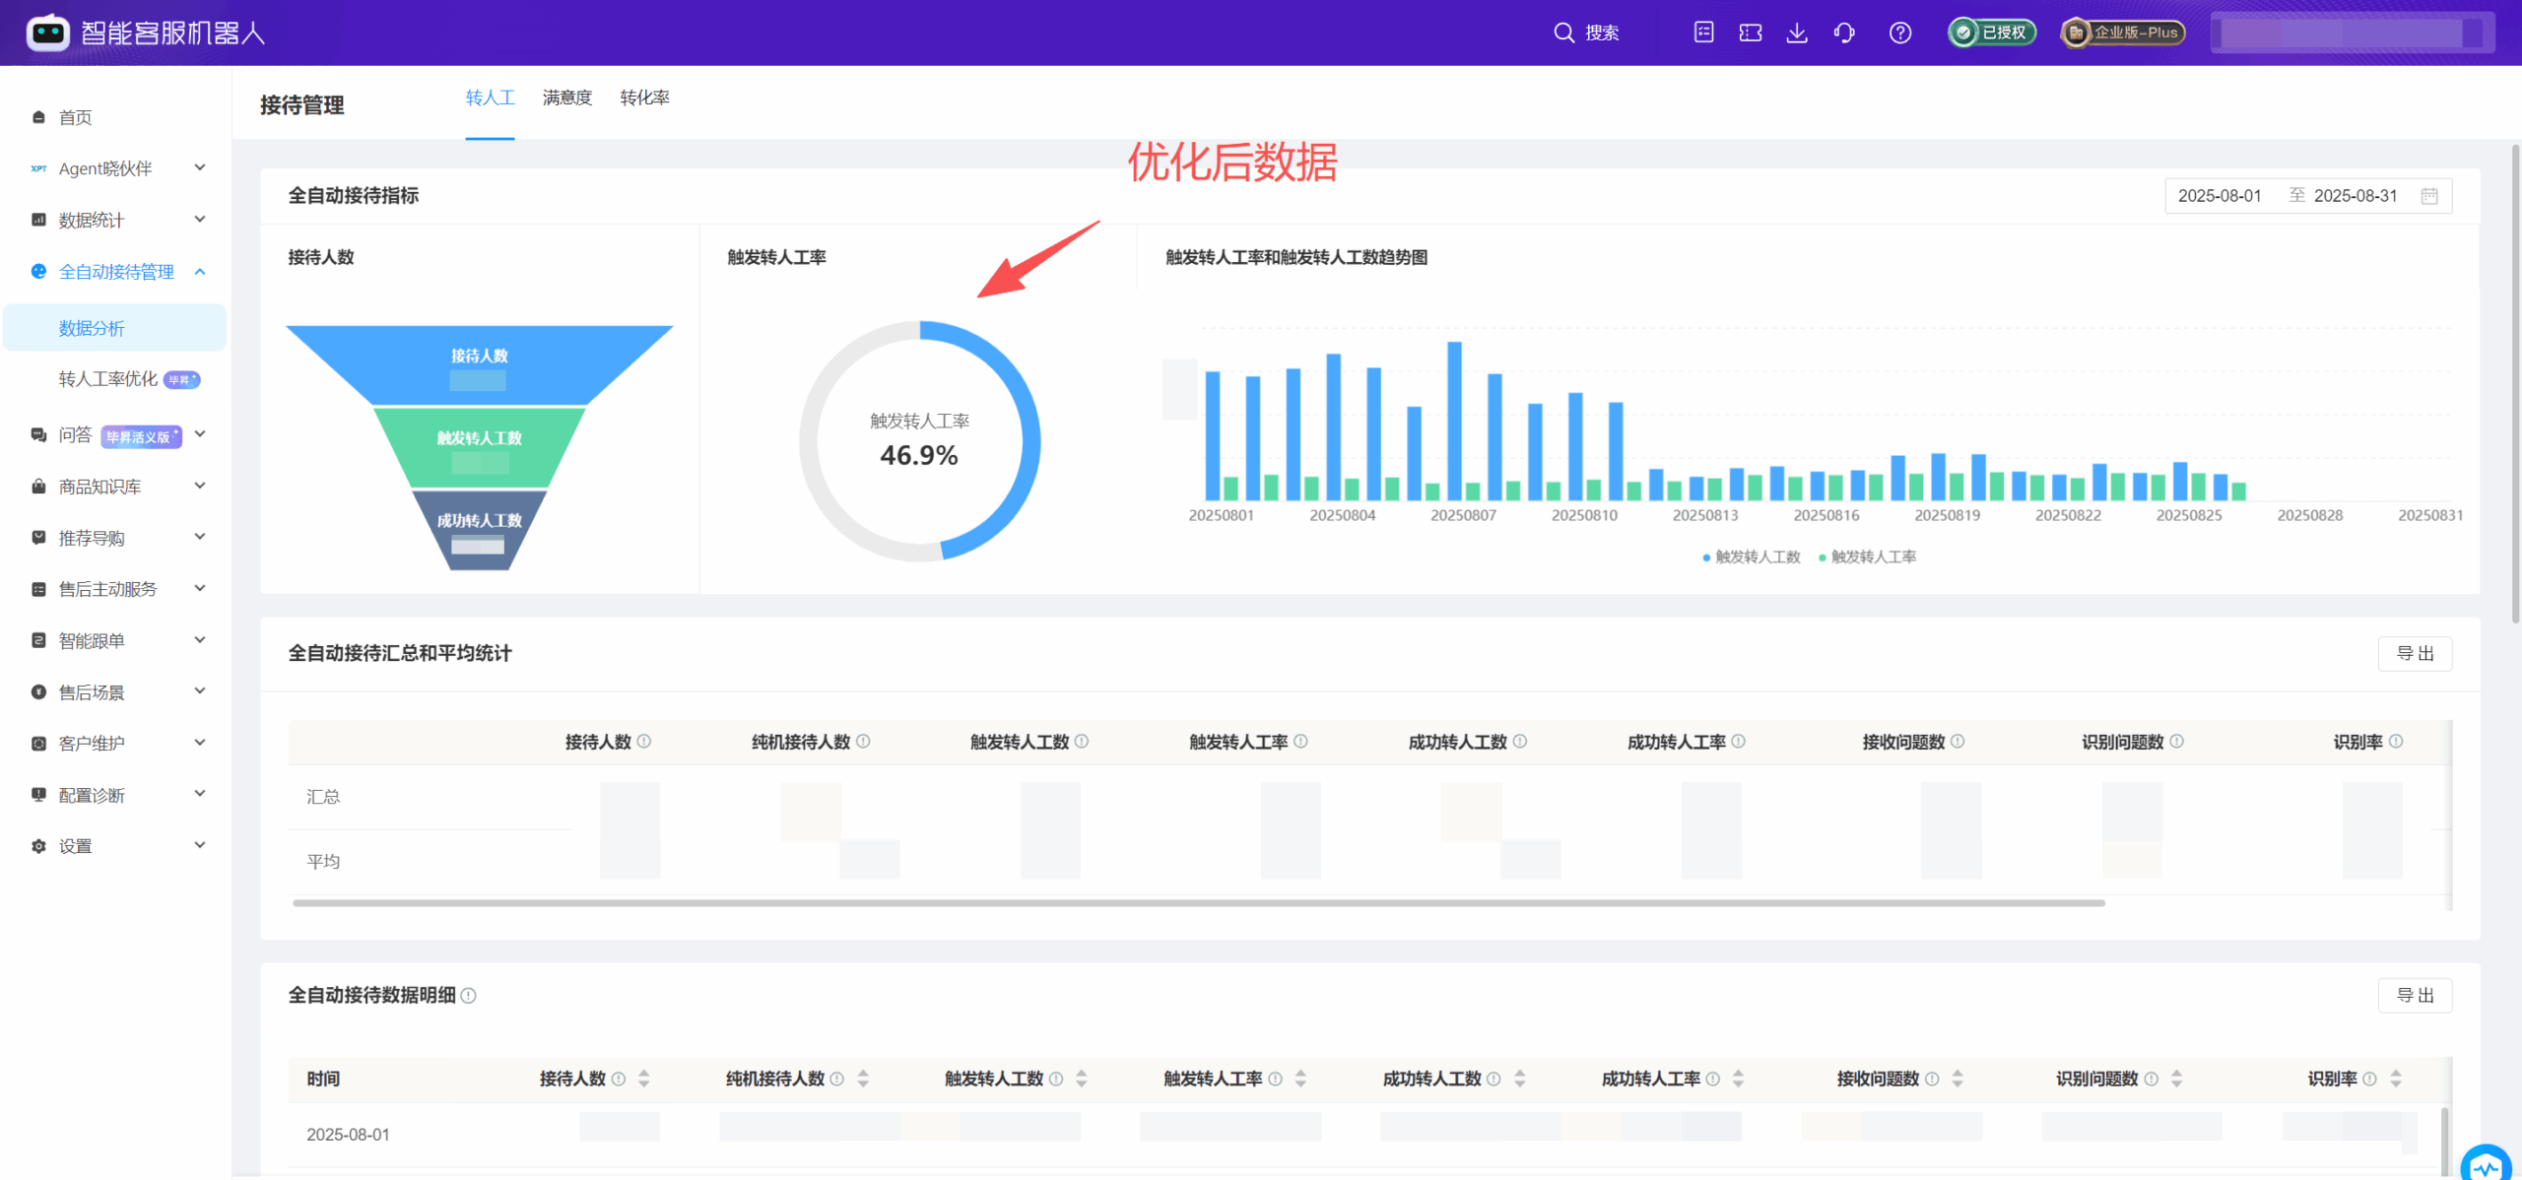Expand the 设置 sidebar menu
The width and height of the screenshot is (2522, 1180).
click(76, 845)
